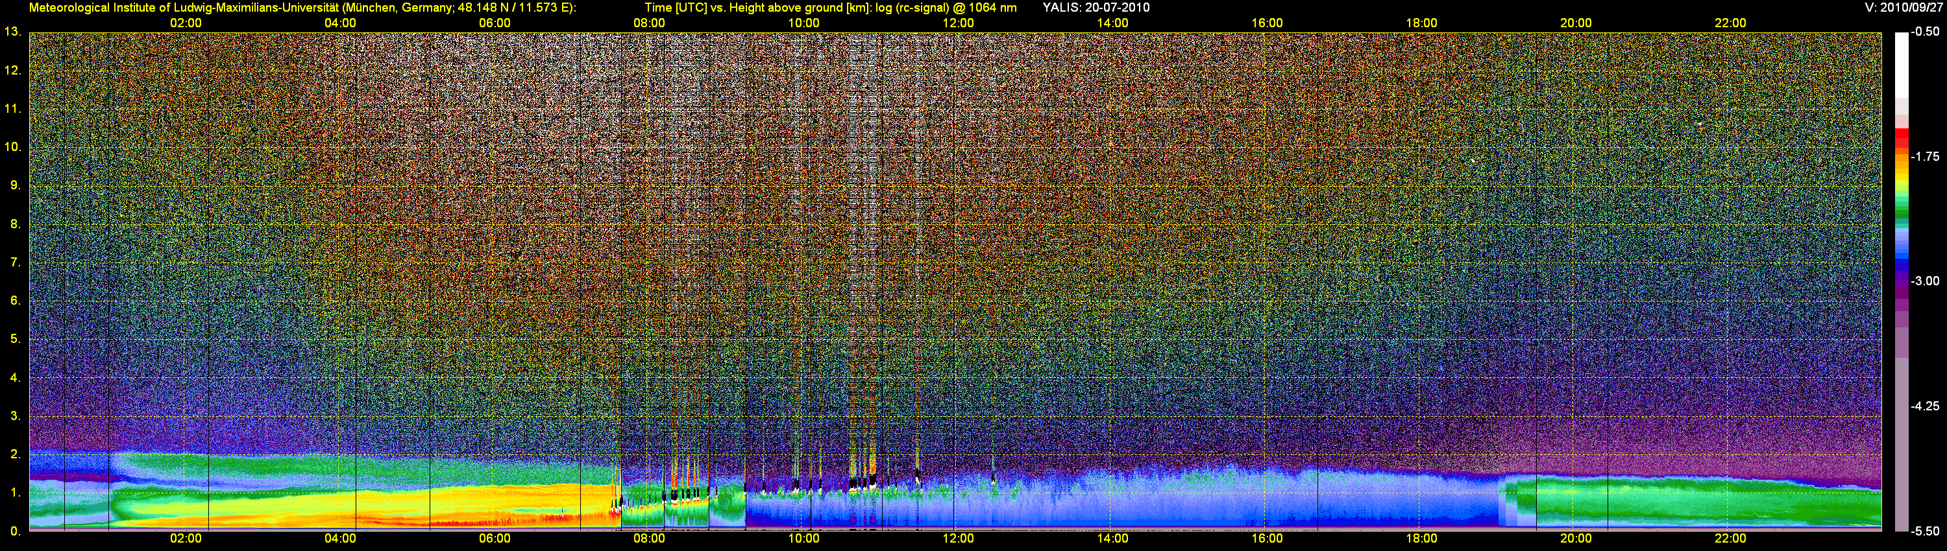This screenshot has height=551, width=1947.
Task: Pick the "08:00" label on the top axis
Action: pyautogui.click(x=649, y=23)
